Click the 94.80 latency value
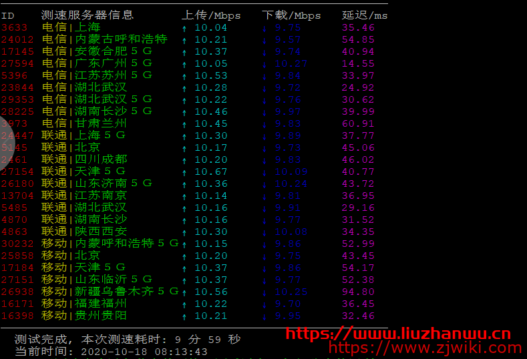The height and width of the screenshot is (359, 527). click(x=358, y=292)
